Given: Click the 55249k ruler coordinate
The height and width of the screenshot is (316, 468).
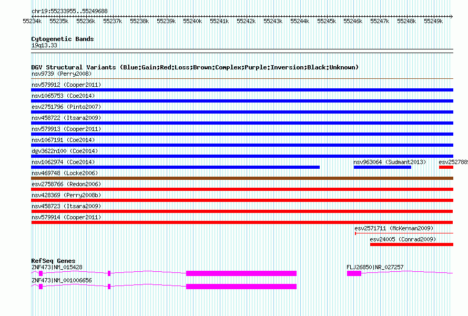Looking at the screenshot, I should pos(433,21).
